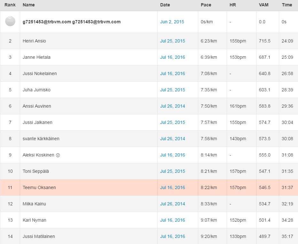This screenshot has width=298, height=244.
Task: Select highlighted Teemu Oksanen row name
Action: [39, 188]
